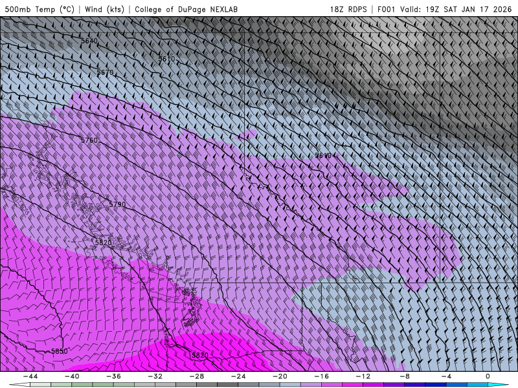
Task: Click the -20 colorbar tick label
Action: click(x=280, y=376)
